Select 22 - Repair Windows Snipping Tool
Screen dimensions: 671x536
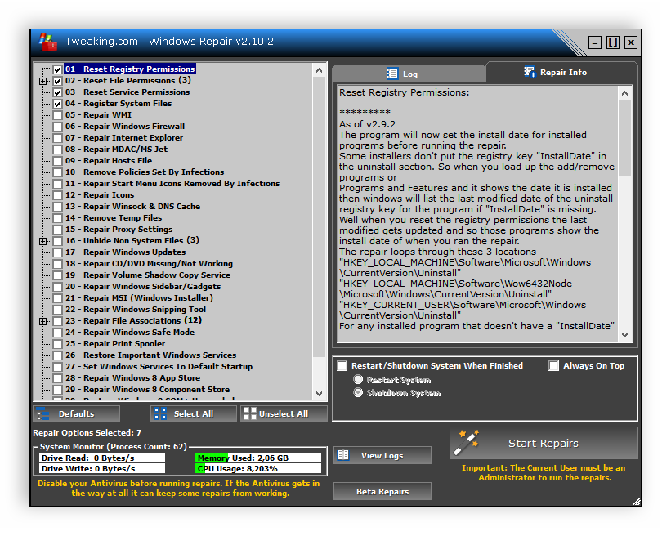click(136, 310)
